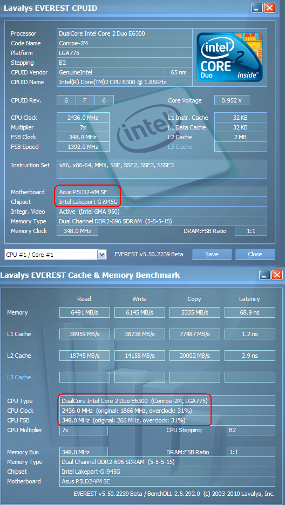Click the Close button in CPUID window
The width and height of the screenshot is (285, 505).
tap(255, 255)
